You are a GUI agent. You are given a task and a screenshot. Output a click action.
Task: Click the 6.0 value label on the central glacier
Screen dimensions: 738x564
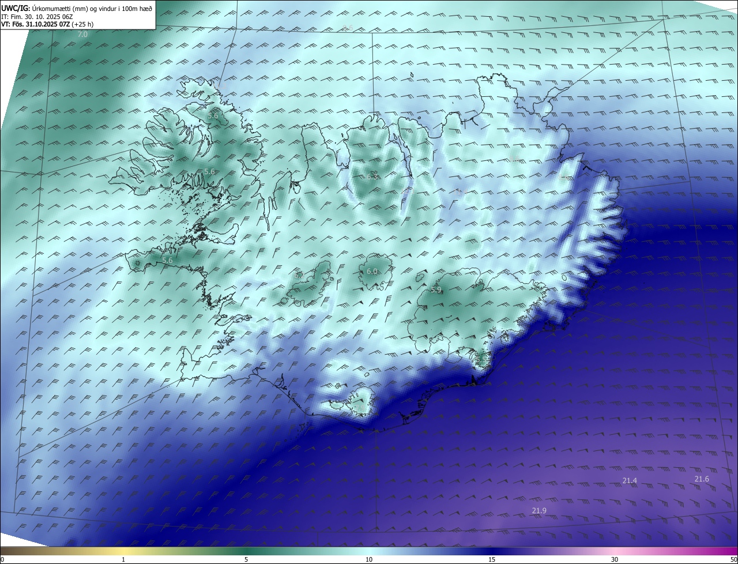click(x=372, y=271)
